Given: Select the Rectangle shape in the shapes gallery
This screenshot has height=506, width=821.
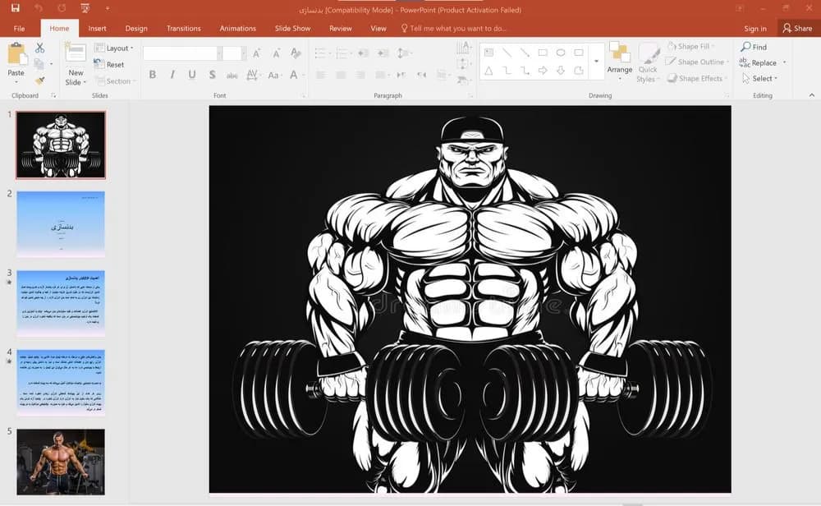Looking at the screenshot, I should [543, 53].
